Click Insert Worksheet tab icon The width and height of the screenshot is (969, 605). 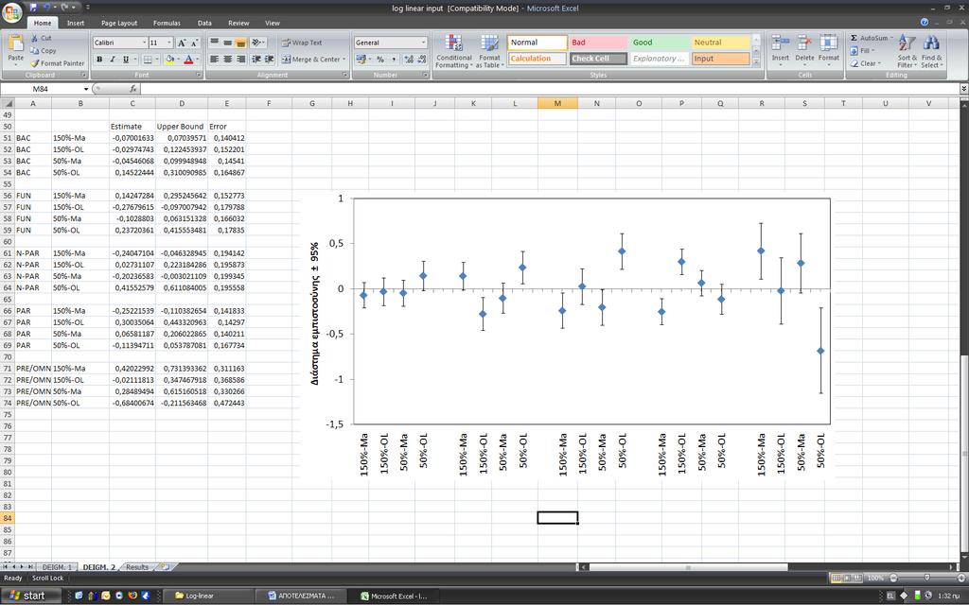(x=165, y=567)
